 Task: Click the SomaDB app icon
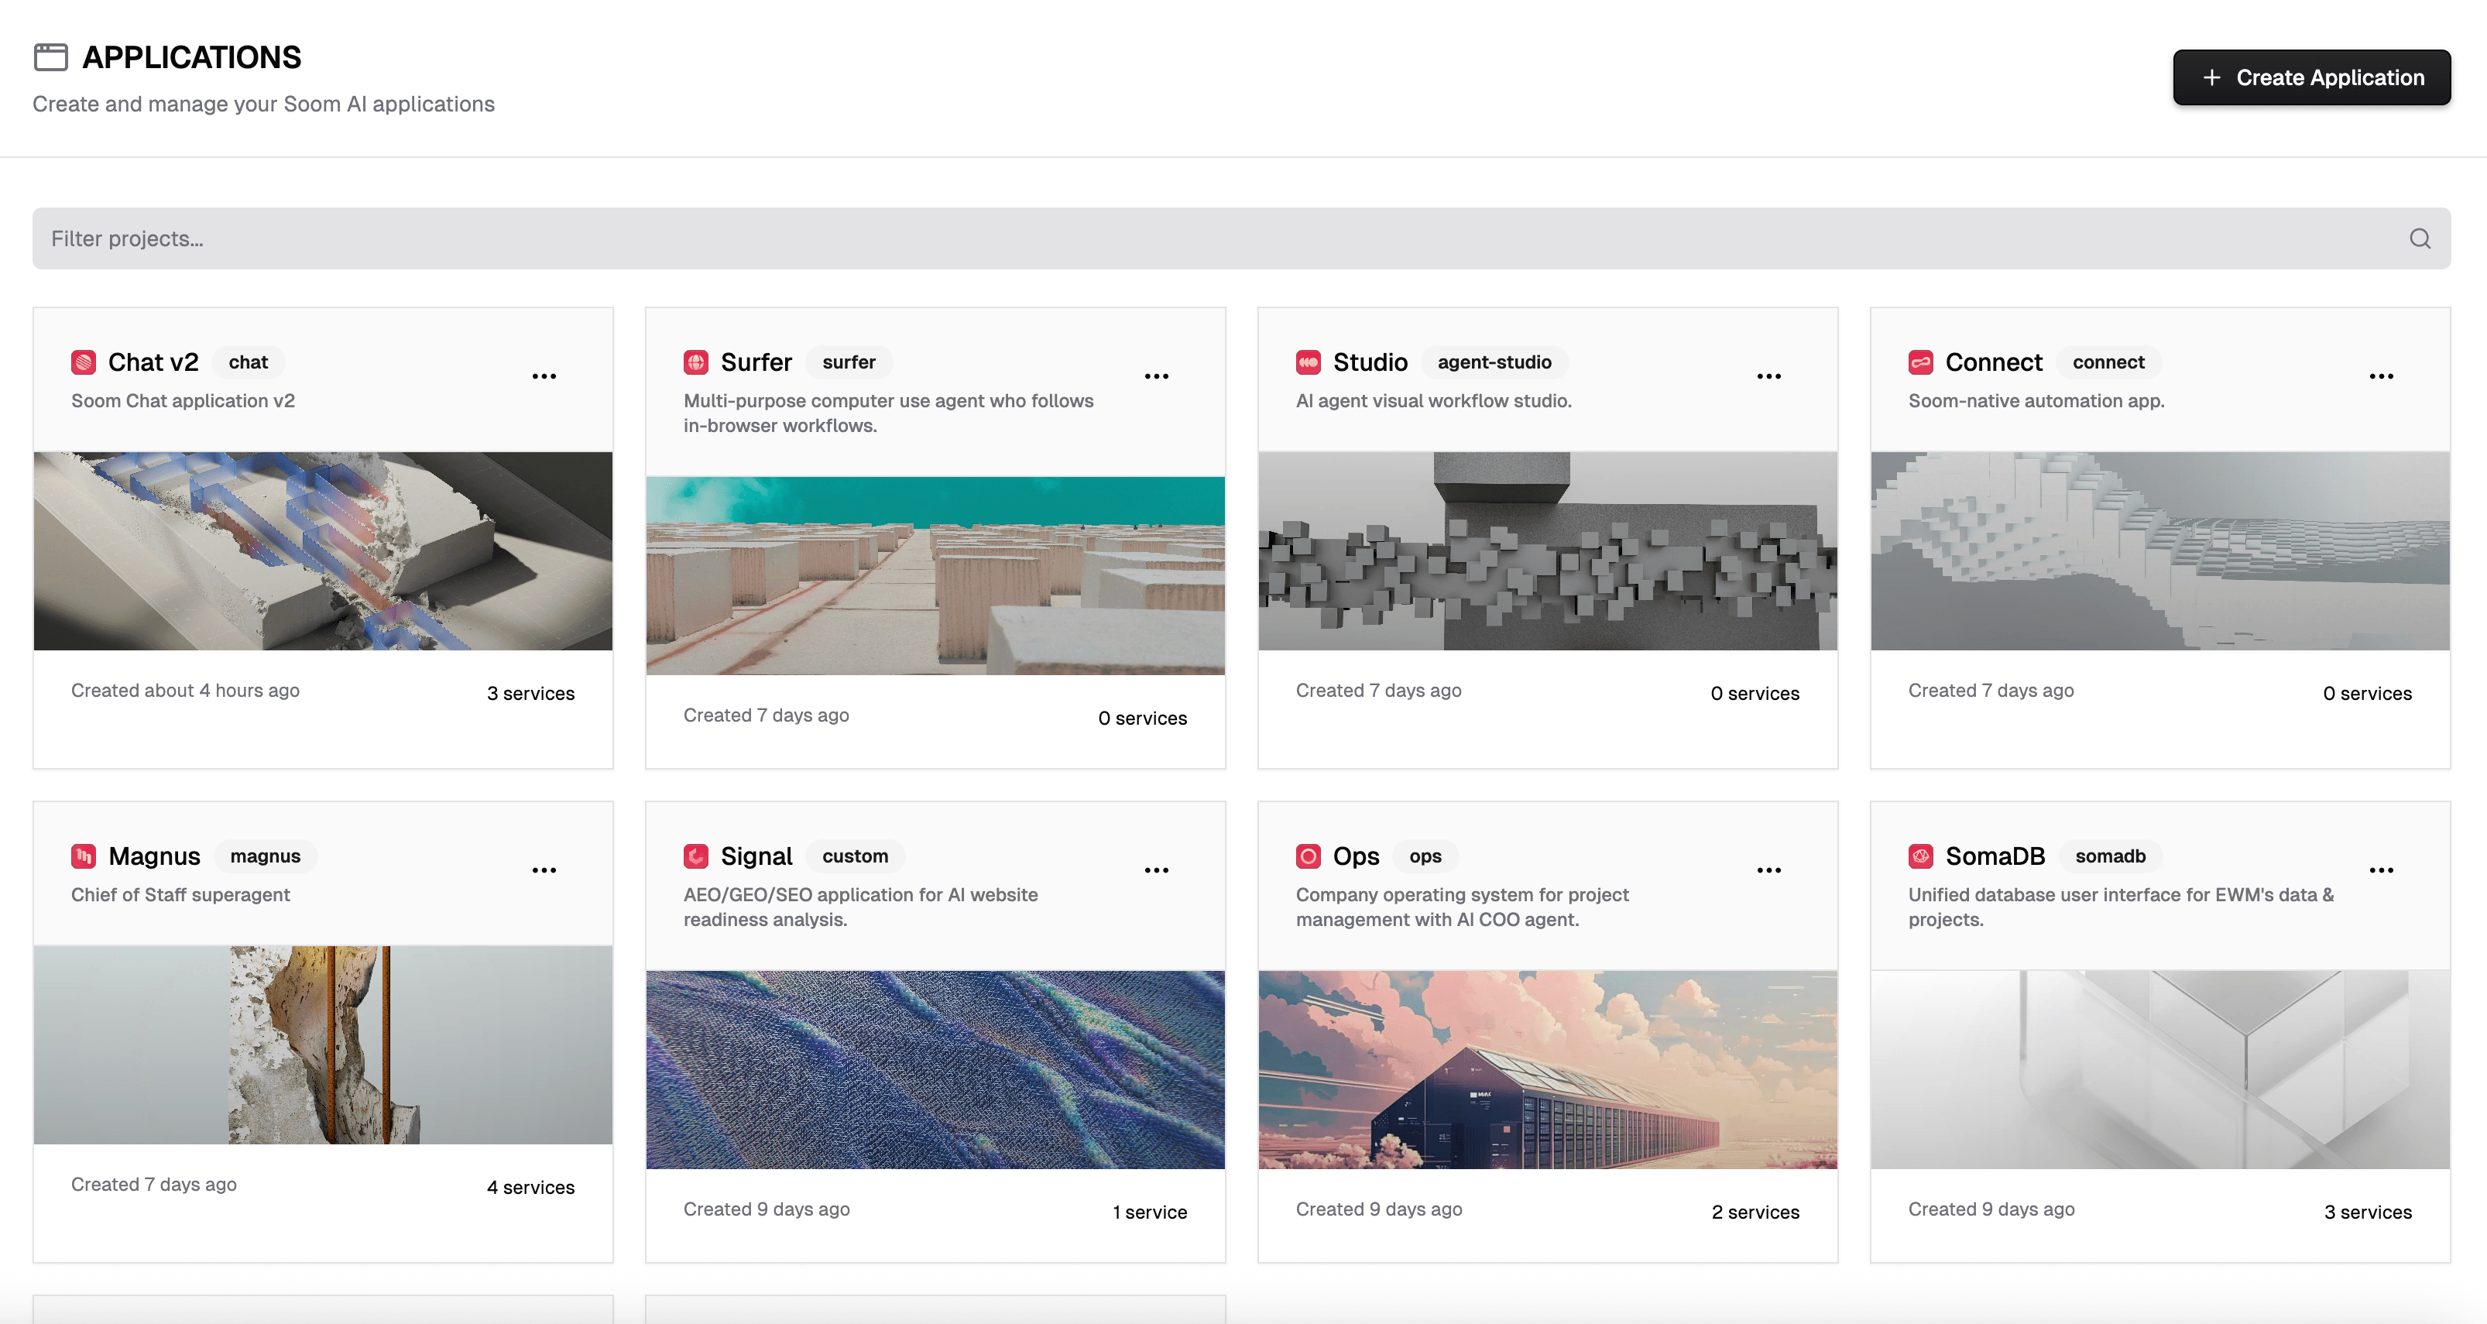pyautogui.click(x=1920, y=856)
